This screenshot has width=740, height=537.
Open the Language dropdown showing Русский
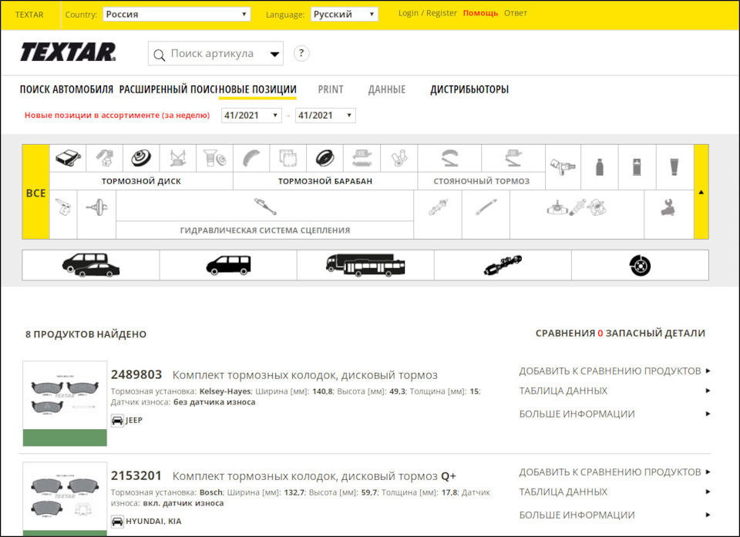(x=344, y=13)
